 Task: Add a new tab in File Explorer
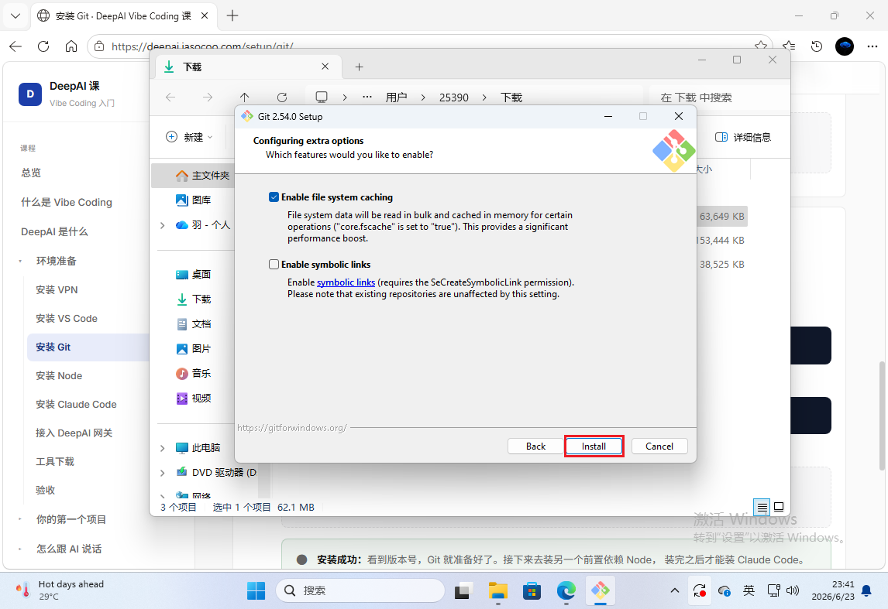(x=359, y=67)
